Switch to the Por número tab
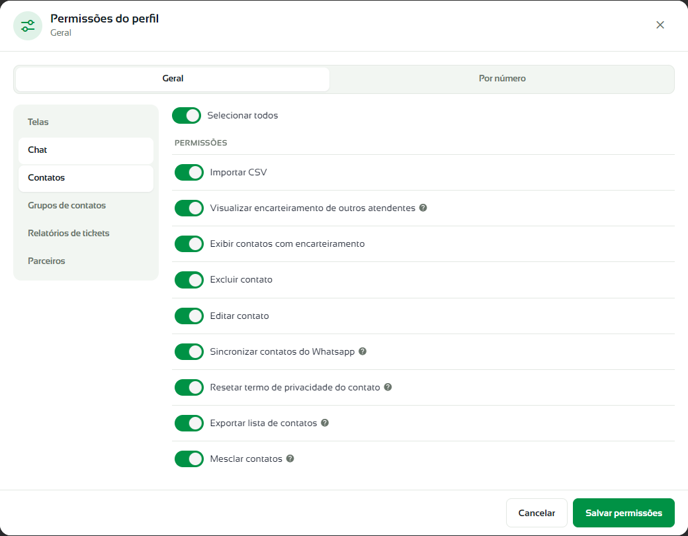Screen dimensions: 688x536 [502, 79]
